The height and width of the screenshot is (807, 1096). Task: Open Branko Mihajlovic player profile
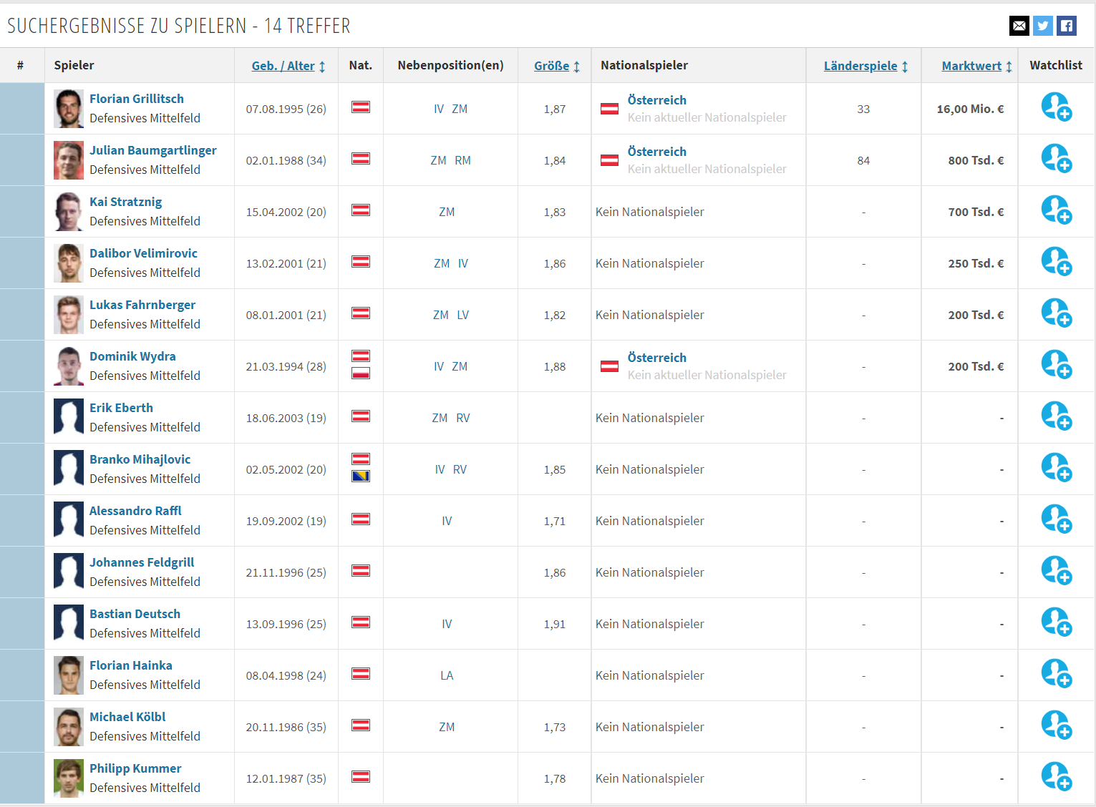click(140, 459)
